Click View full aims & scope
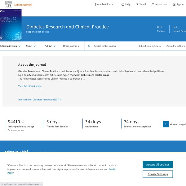186x186 pixels. pos(30,86)
